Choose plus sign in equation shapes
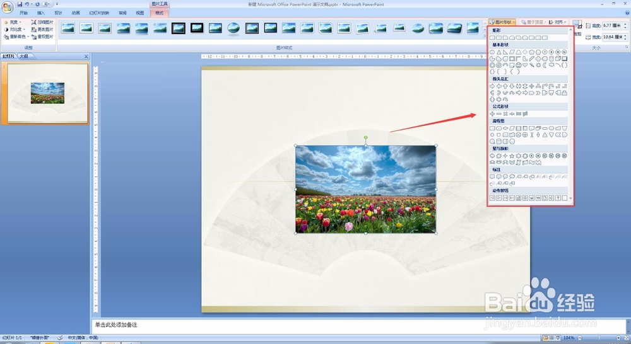The image size is (631, 344). (x=492, y=114)
